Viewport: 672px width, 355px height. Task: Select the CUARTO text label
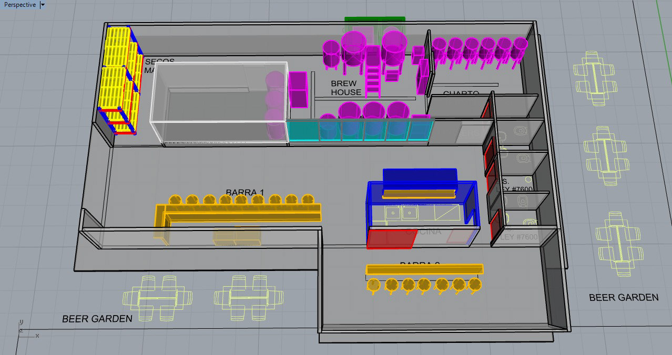pyautogui.click(x=461, y=93)
